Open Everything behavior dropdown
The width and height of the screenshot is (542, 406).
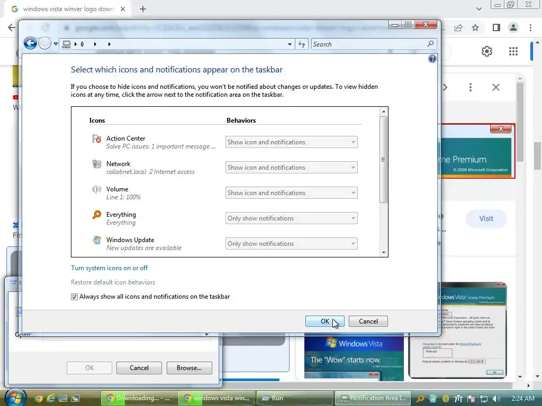[x=292, y=218]
